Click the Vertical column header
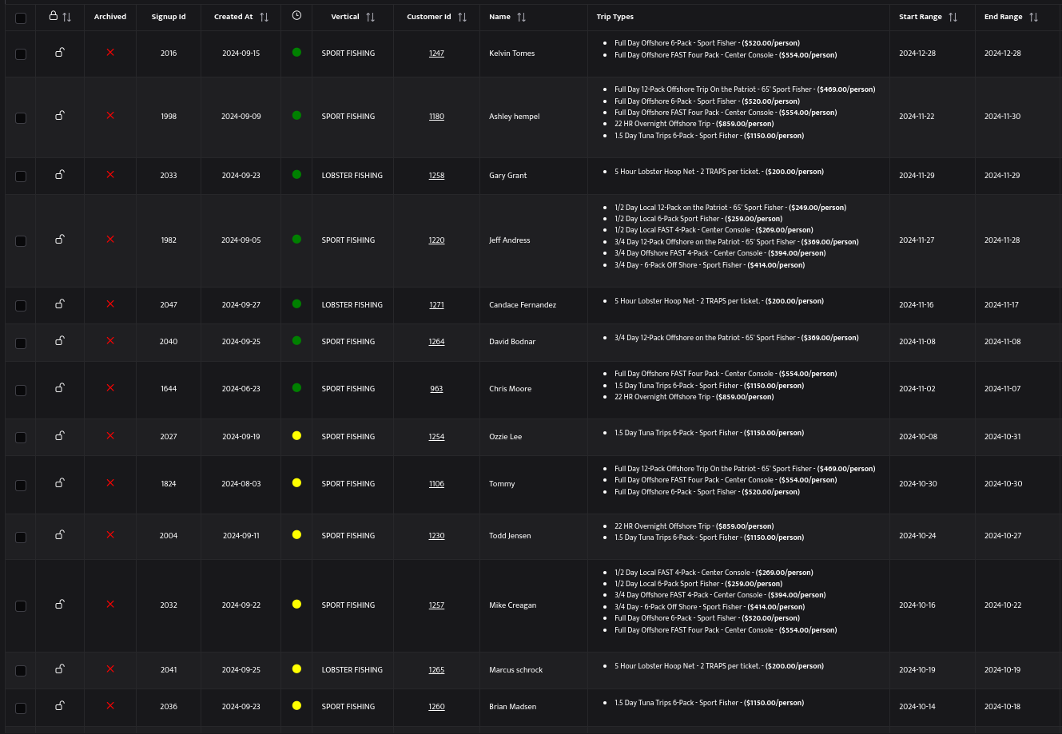 point(345,17)
